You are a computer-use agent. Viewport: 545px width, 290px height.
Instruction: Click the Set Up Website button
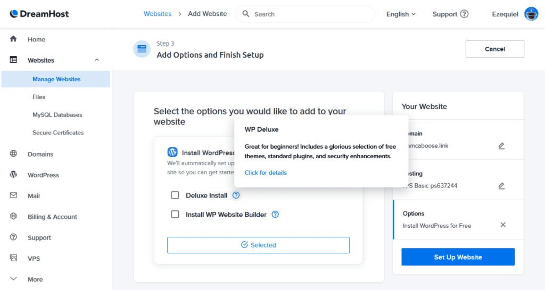coord(458,257)
